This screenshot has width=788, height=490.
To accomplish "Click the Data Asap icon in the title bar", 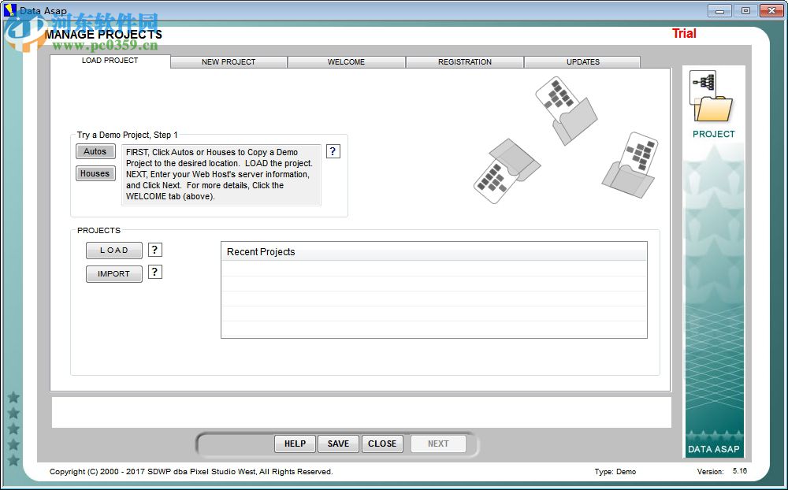I will (x=9, y=10).
